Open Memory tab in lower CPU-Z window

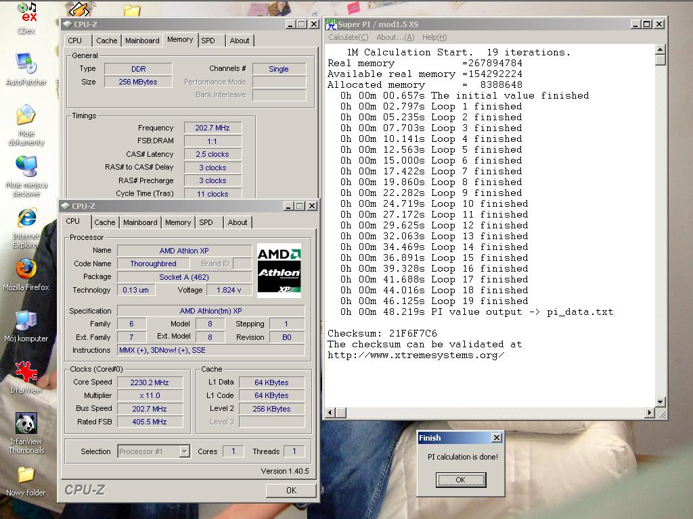178,222
